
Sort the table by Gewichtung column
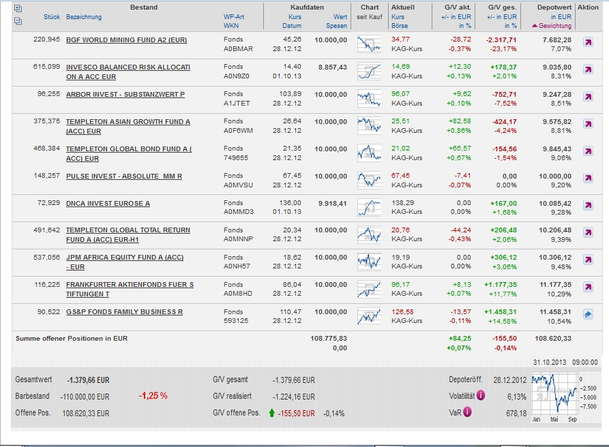555,26
